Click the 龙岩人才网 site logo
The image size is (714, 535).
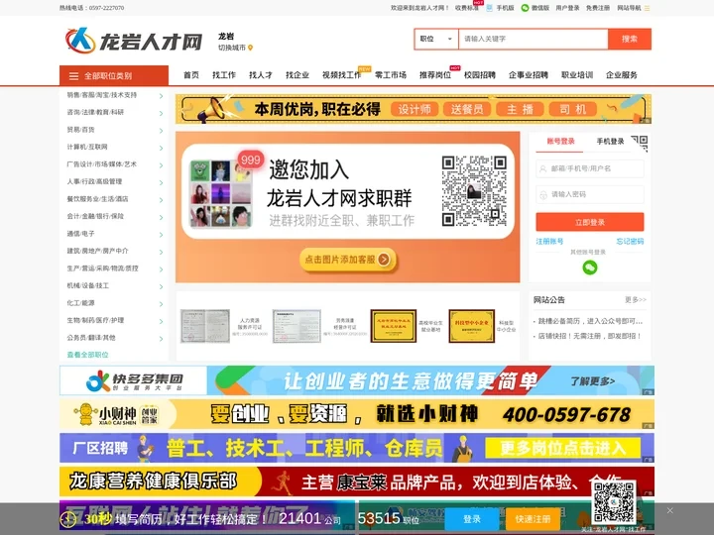click(x=134, y=41)
